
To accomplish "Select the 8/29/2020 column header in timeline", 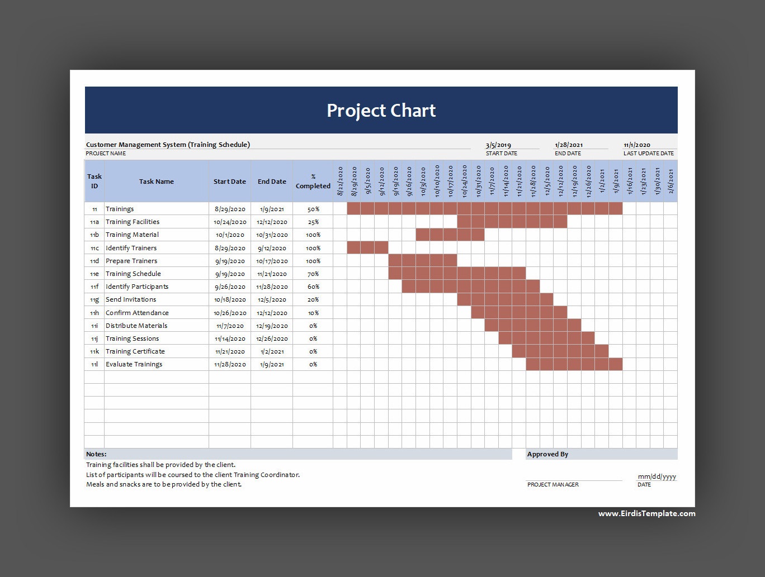I will tap(353, 180).
